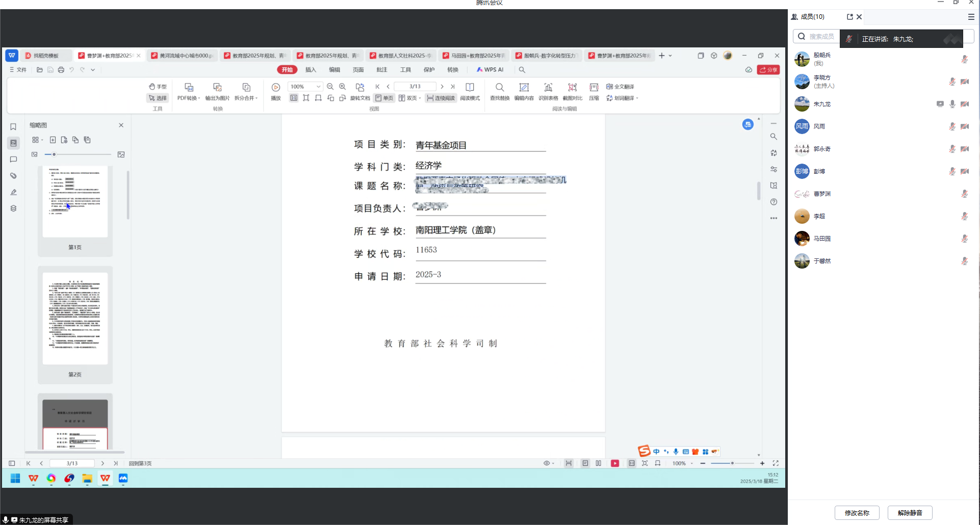Open the 文件 menu
The image size is (980, 525).
tap(18, 70)
